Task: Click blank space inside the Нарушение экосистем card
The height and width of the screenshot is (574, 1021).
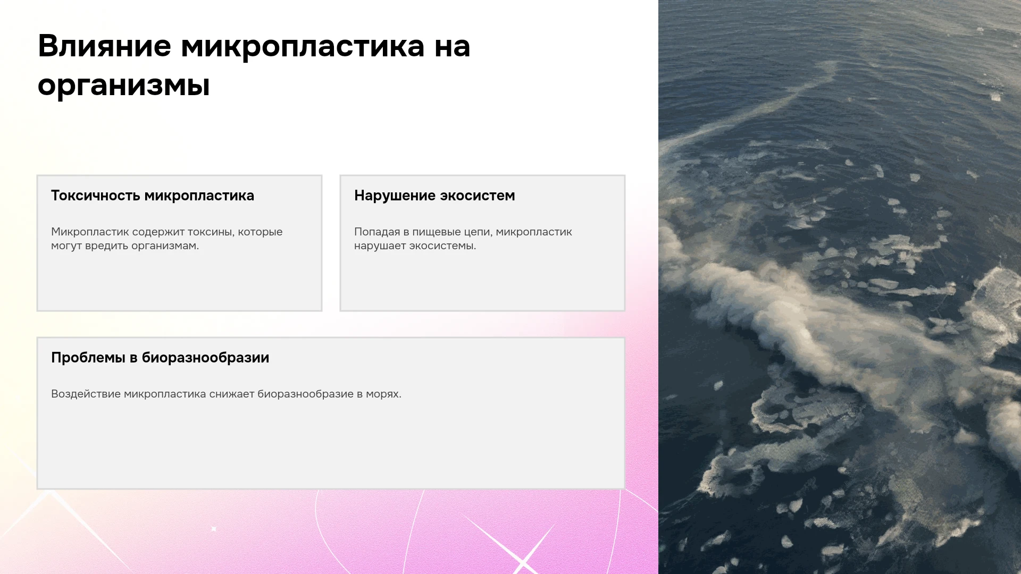Action: pyautogui.click(x=482, y=282)
